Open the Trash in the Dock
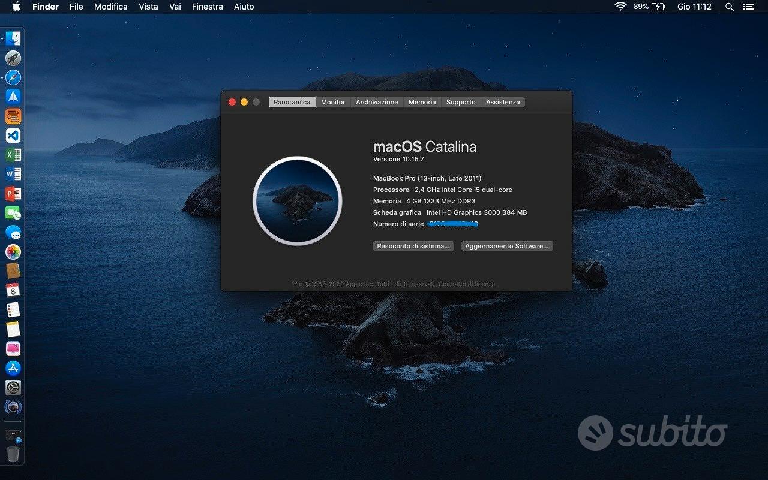The width and height of the screenshot is (768, 480). point(13,454)
